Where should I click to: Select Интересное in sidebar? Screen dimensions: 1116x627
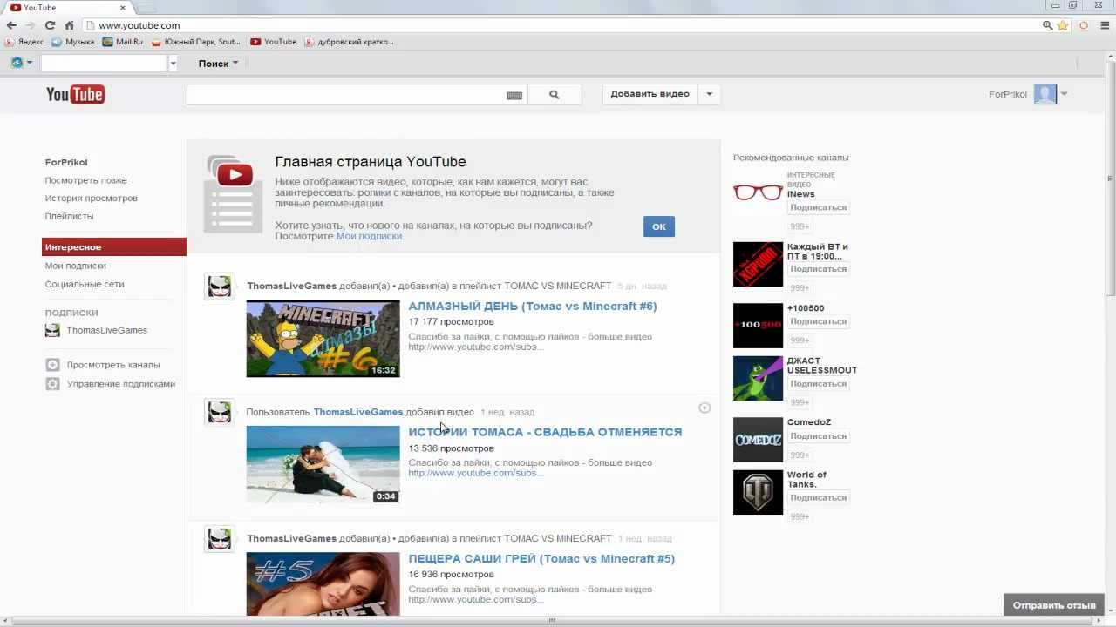point(114,247)
